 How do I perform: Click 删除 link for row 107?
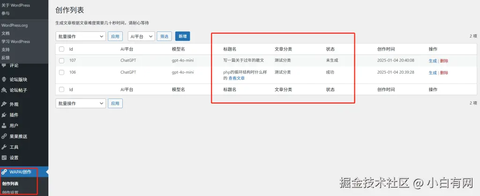click(x=444, y=61)
